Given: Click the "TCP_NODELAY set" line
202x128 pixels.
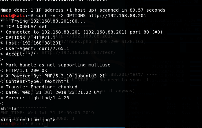Looking at the screenshot, I should coord(24,27).
